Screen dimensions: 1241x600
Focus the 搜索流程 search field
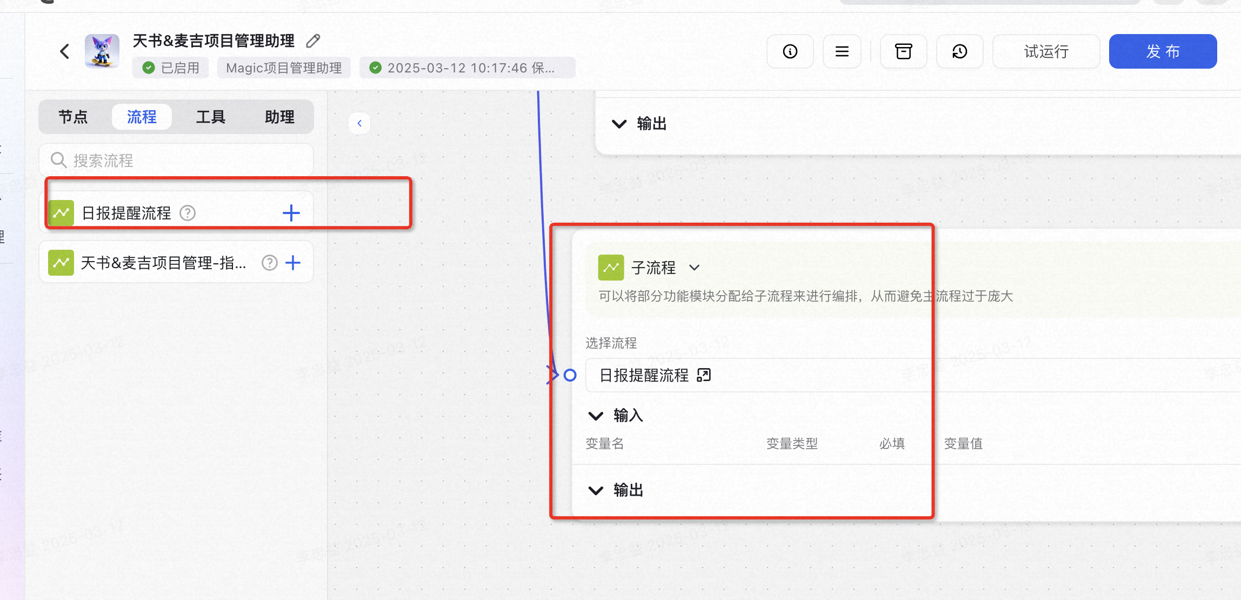coord(176,160)
